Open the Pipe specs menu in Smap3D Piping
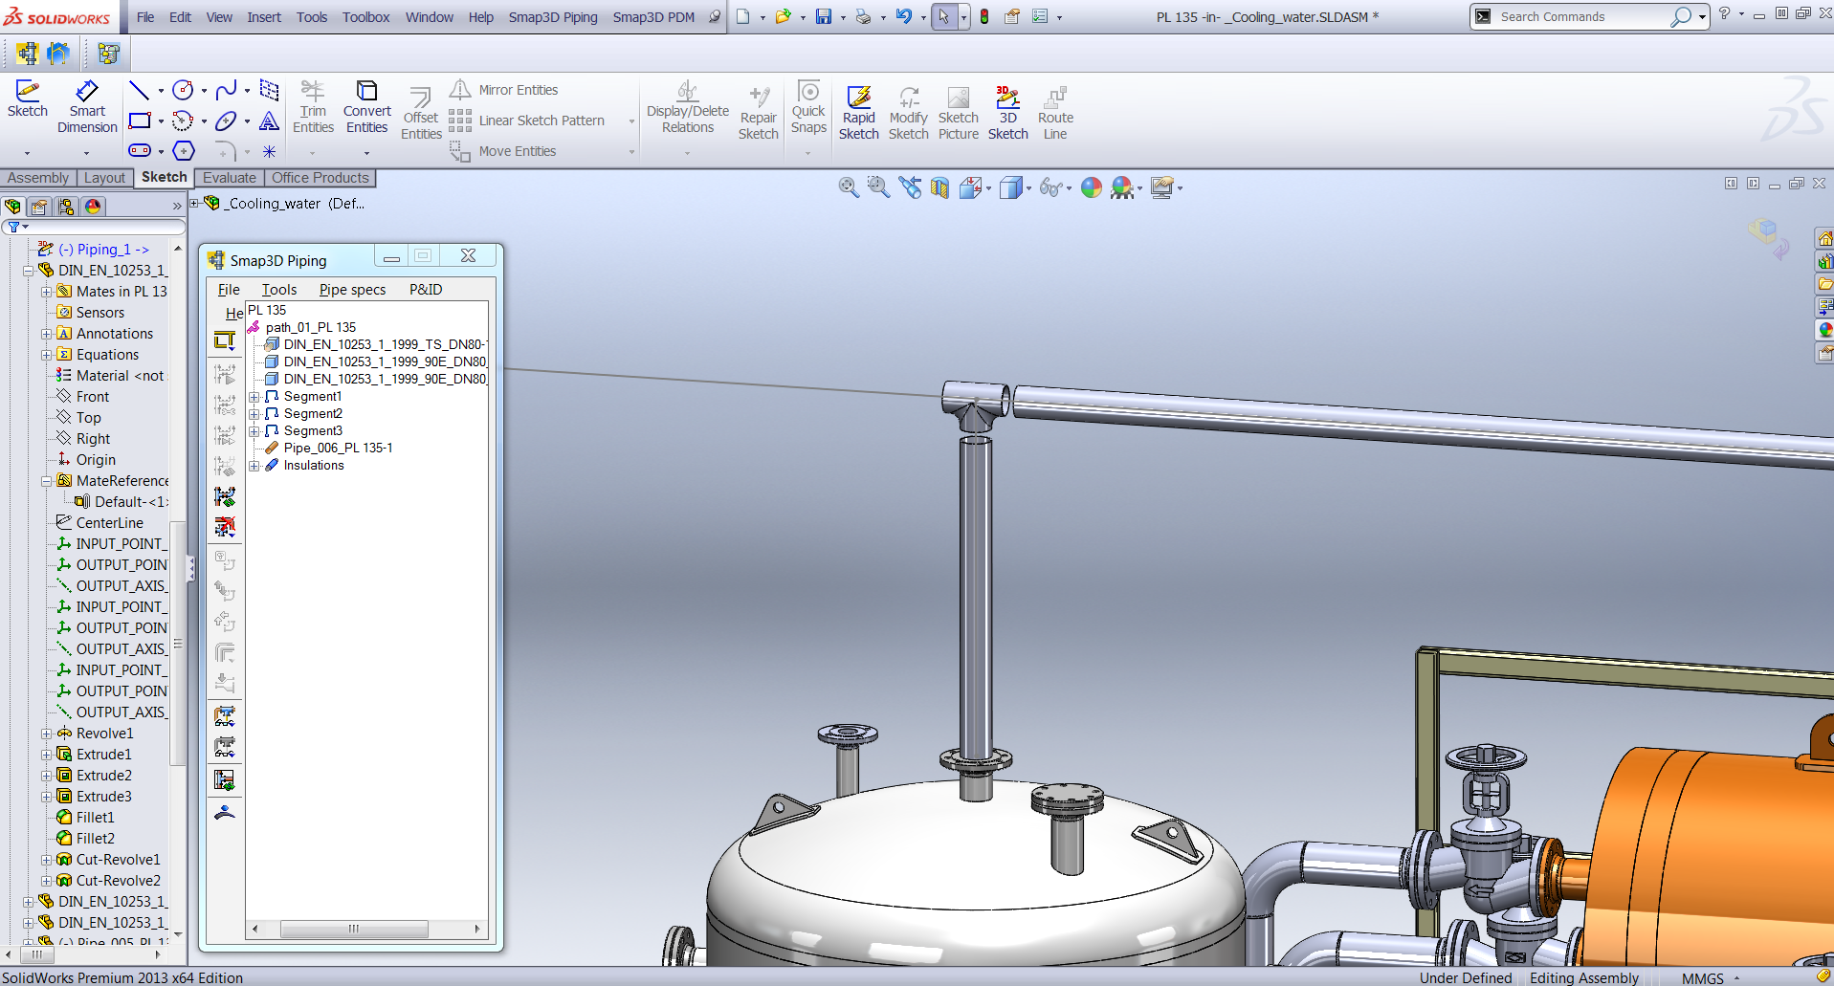This screenshot has height=986, width=1834. tap(353, 289)
